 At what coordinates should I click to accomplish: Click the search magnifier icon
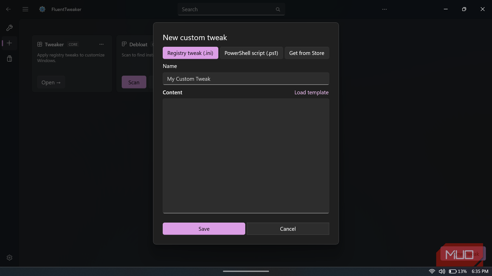(278, 9)
